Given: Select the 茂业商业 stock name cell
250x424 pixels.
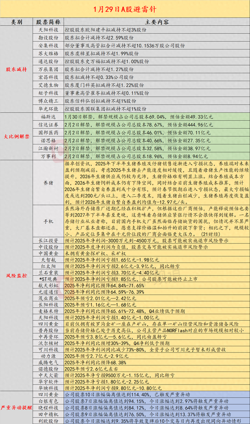Looking at the screenshot, I should (x=48, y=298).
